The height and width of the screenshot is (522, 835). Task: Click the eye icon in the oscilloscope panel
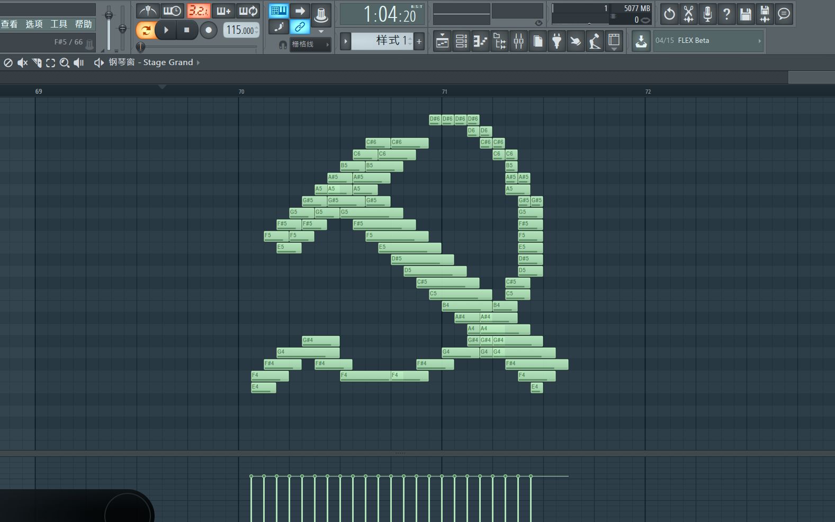(538, 23)
